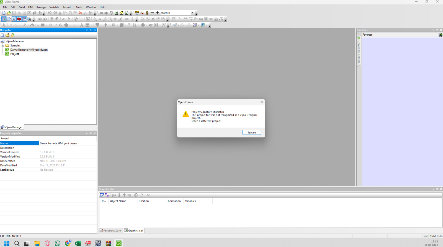Toggle pin on the Toolchest panel
Image resolution: width=443 pixels, height=247 pixels.
(x=437, y=30)
